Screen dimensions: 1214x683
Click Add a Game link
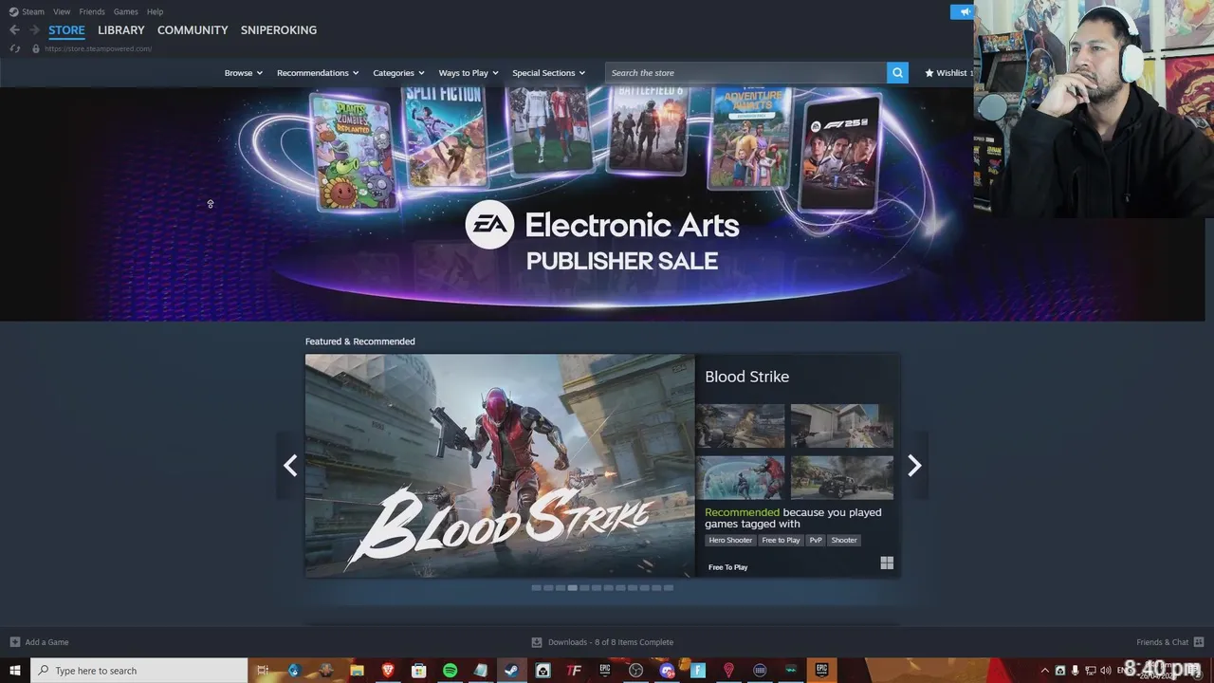pos(46,642)
